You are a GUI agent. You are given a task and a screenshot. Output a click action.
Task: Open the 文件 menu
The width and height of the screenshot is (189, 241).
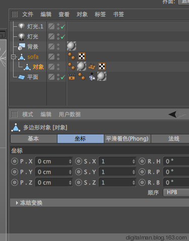tap(28, 14)
